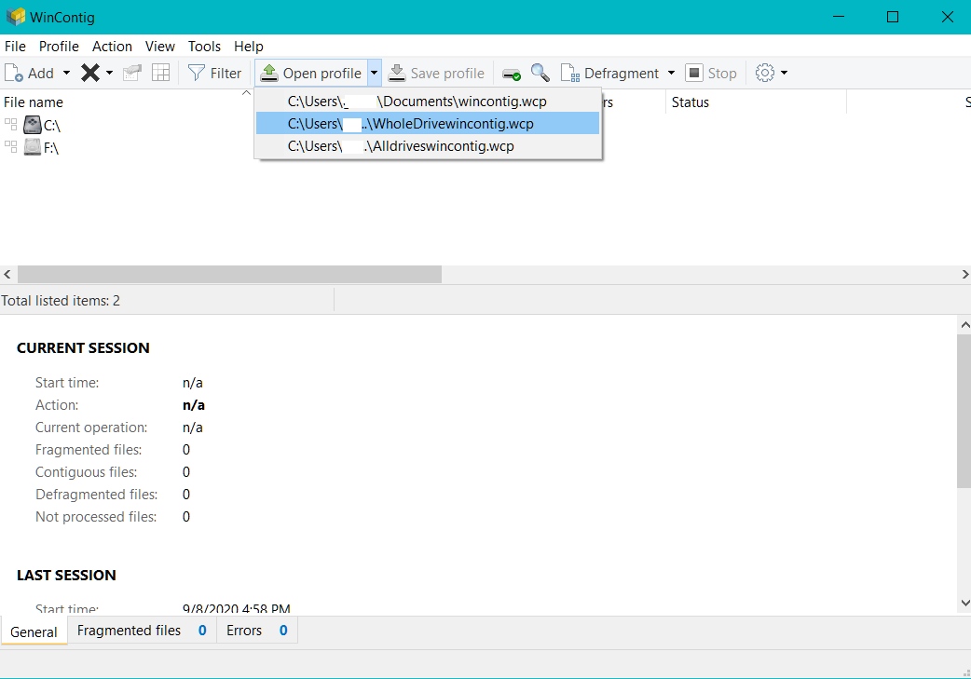Open the Profile menu
Image resolution: width=971 pixels, height=679 pixels.
pos(59,47)
